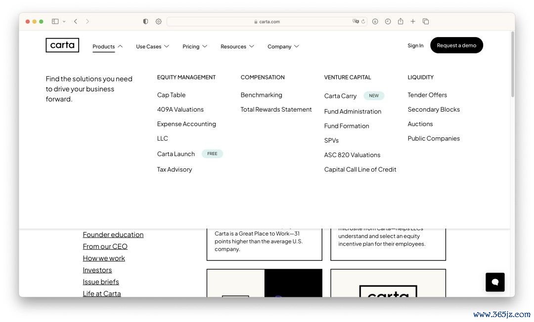The image size is (534, 322).
Task: Open the Cap Table product
Action: (171, 95)
